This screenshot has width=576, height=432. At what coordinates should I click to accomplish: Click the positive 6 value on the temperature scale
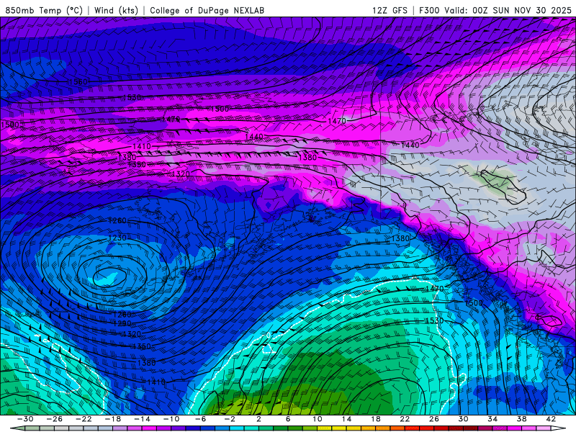tap(288, 419)
